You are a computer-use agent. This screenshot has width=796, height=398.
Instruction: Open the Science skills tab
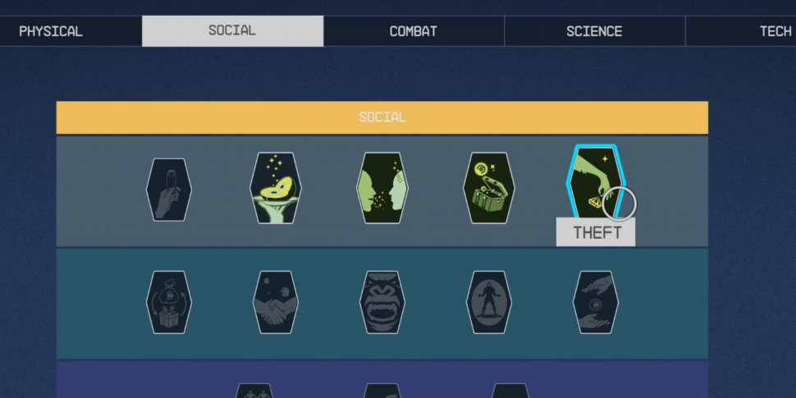pos(594,31)
